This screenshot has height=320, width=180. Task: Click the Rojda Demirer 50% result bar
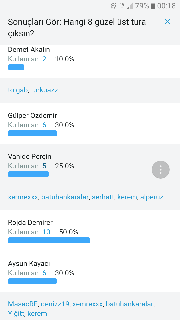[x=49, y=240]
